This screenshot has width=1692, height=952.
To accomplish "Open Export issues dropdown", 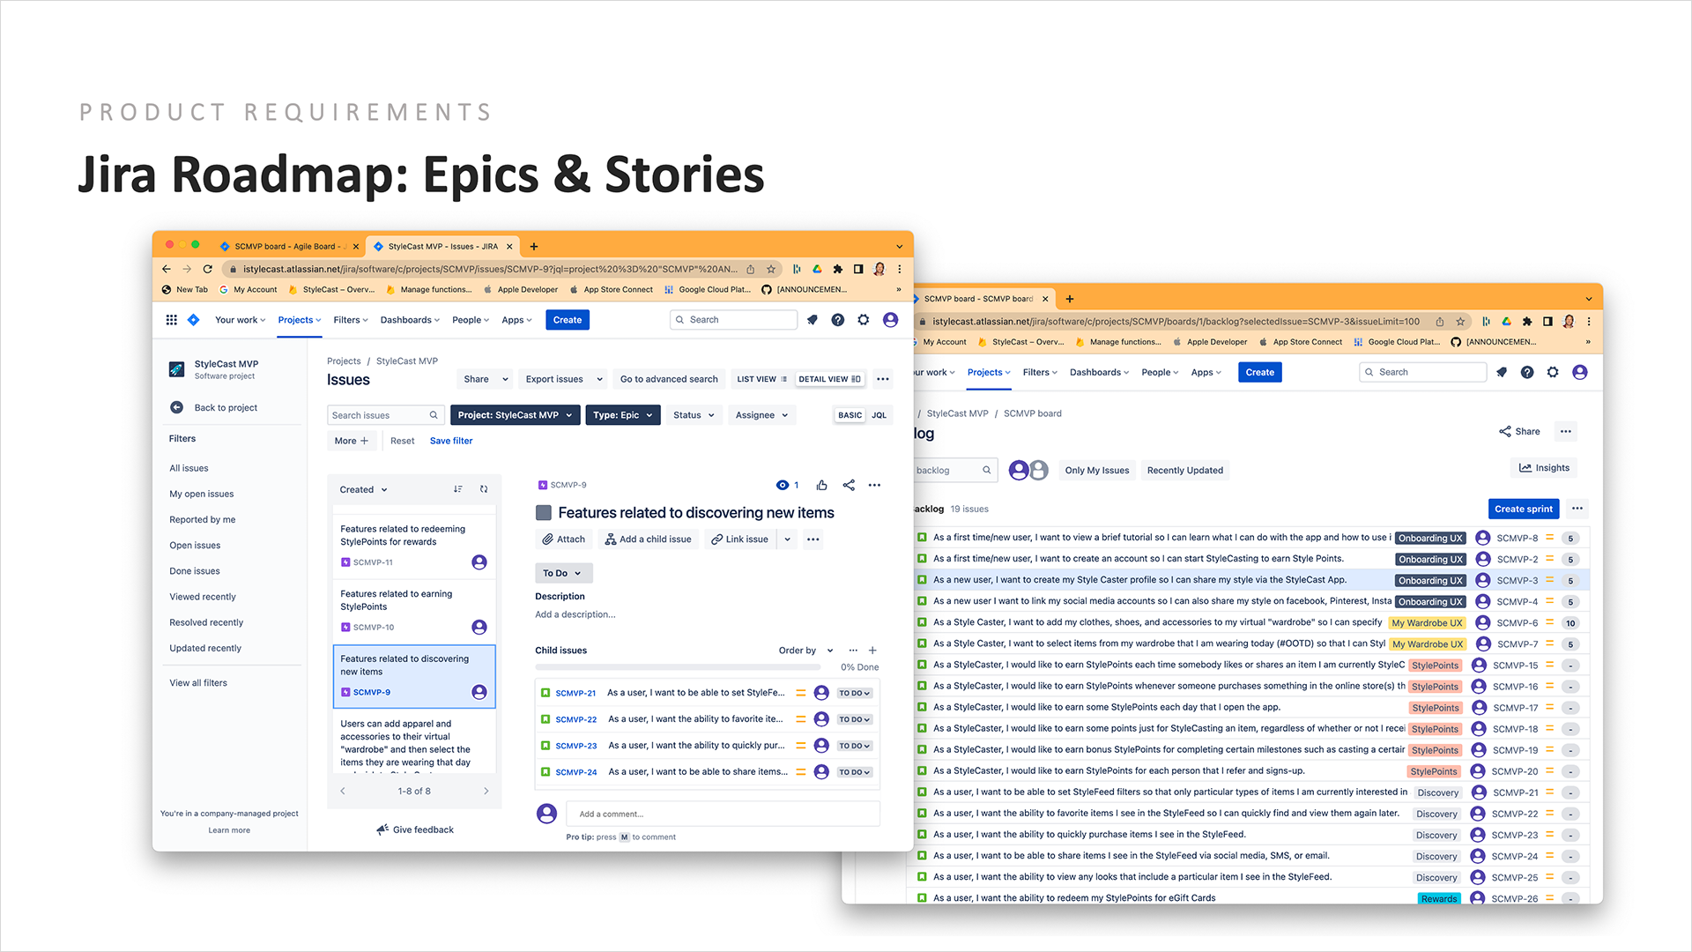I will [564, 379].
